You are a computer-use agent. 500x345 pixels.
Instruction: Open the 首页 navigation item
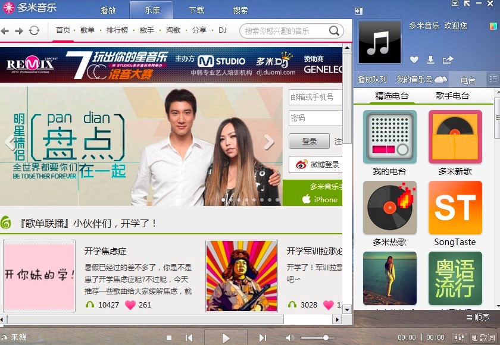pos(63,30)
